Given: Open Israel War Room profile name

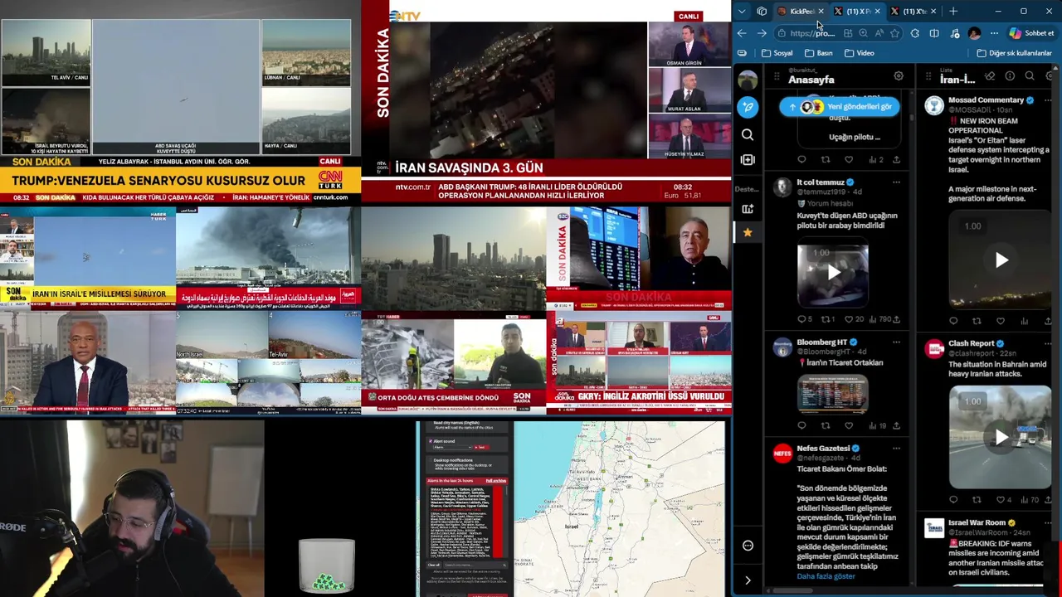Looking at the screenshot, I should tap(977, 523).
